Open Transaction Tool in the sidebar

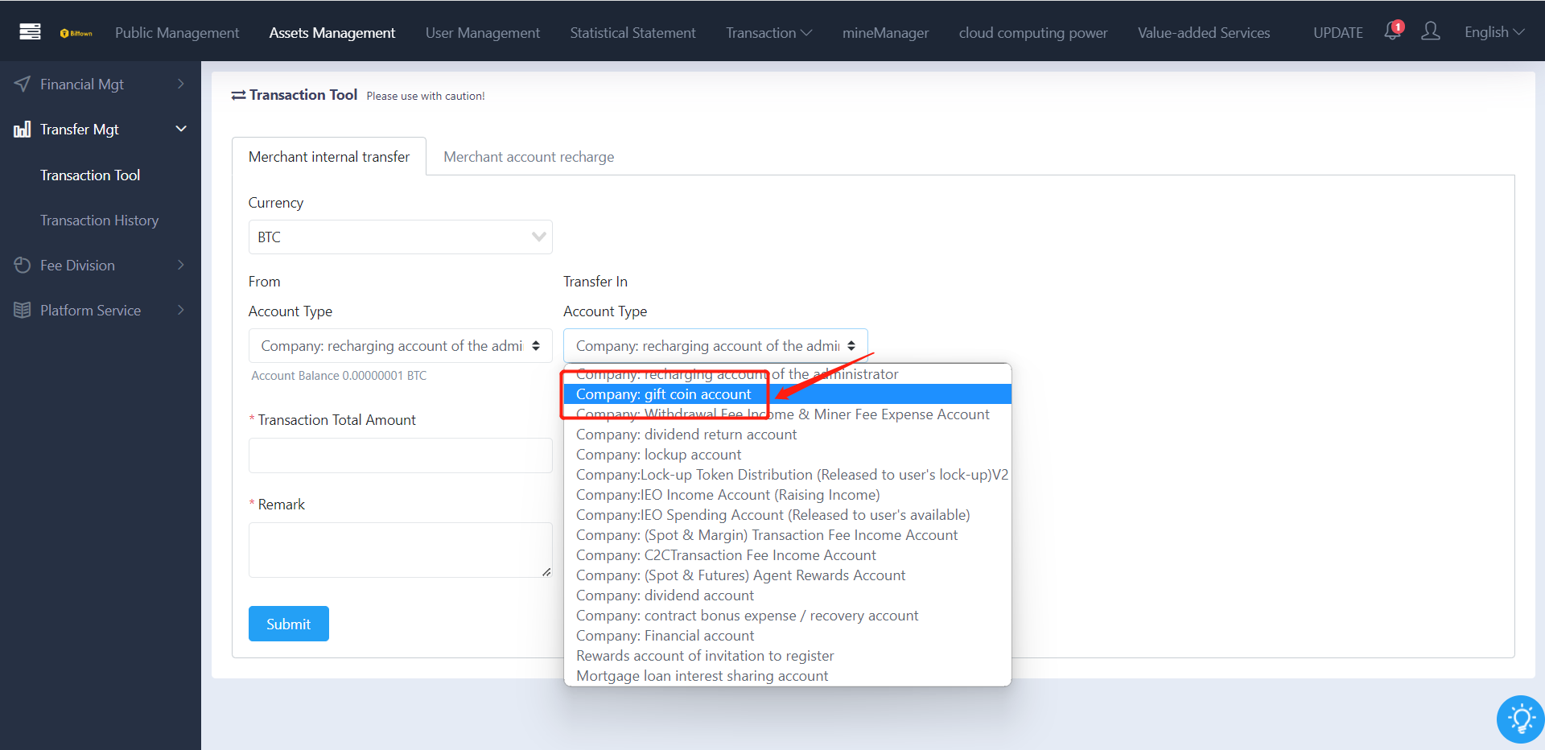pos(90,175)
